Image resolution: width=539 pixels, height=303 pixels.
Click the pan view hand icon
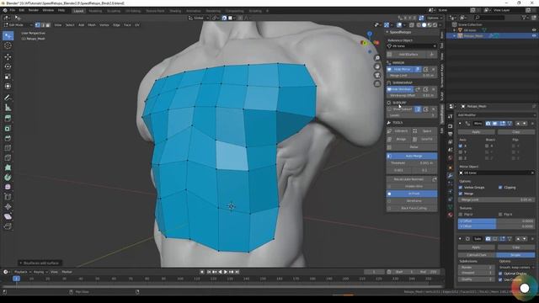click(377, 66)
